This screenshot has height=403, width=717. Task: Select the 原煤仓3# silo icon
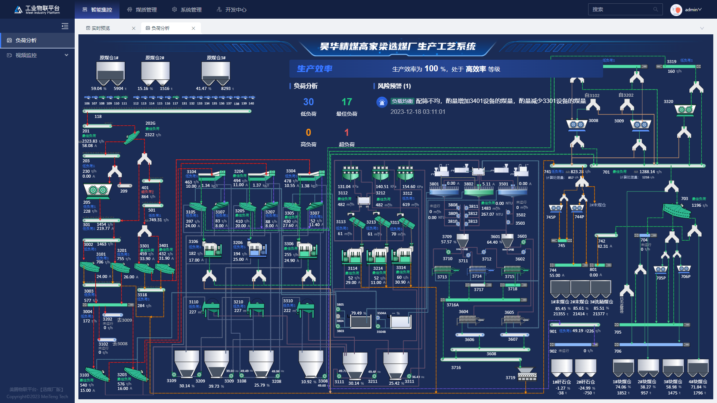pyautogui.click(x=216, y=73)
